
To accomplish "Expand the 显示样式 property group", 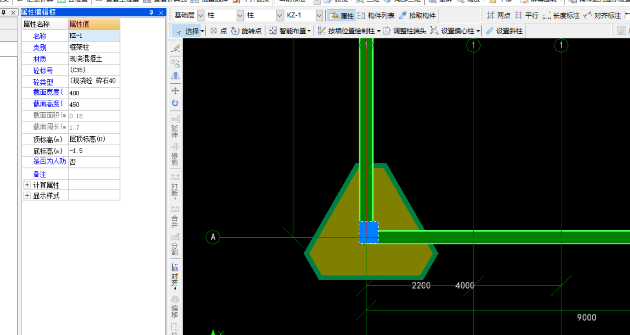I will pyautogui.click(x=27, y=196).
